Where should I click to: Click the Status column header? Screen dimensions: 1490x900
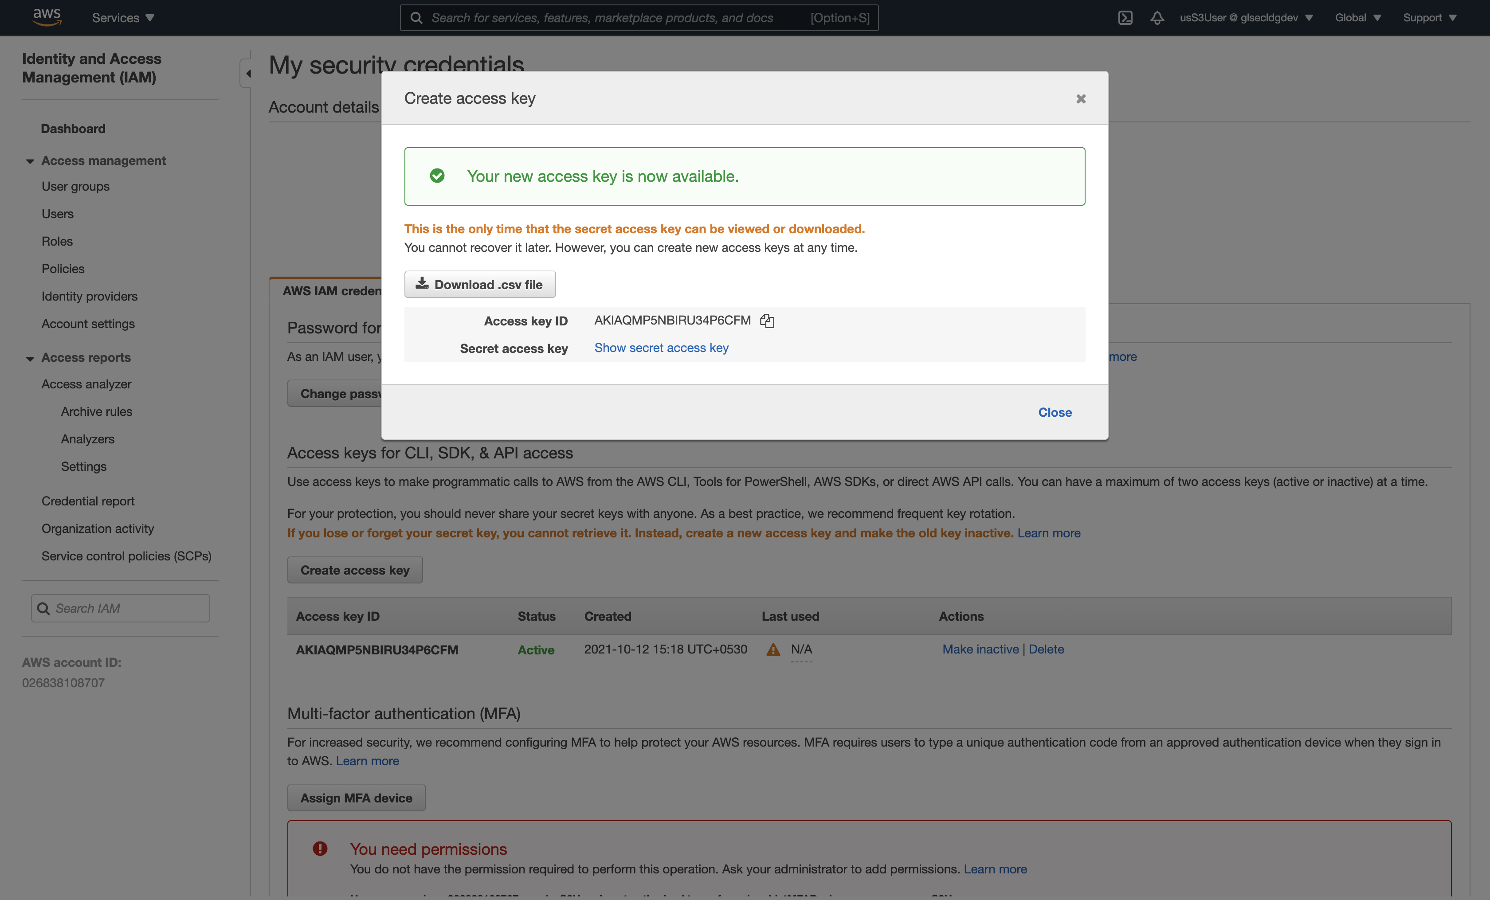tap(537, 617)
